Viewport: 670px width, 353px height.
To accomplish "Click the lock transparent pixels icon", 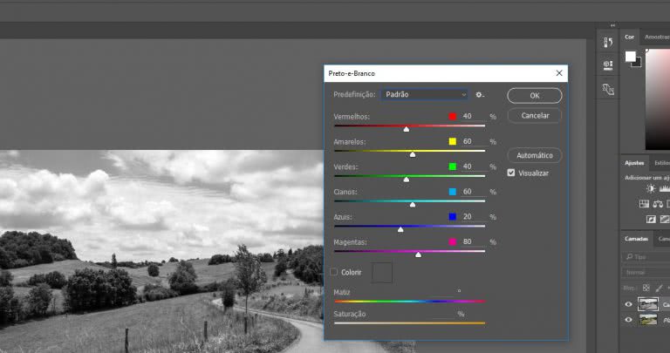I will coord(646,289).
